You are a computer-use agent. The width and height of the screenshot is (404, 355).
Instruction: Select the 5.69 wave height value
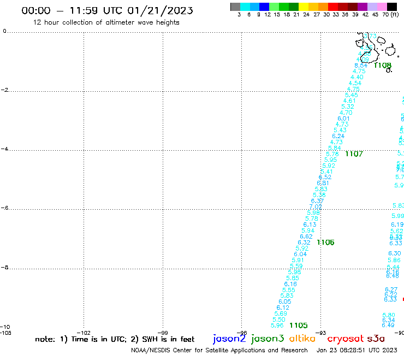coord(281,313)
